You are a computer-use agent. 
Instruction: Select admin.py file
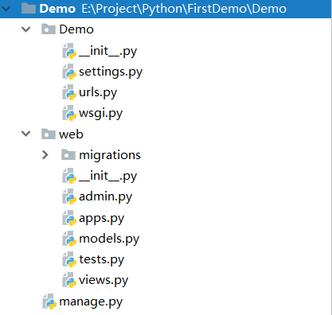105,196
